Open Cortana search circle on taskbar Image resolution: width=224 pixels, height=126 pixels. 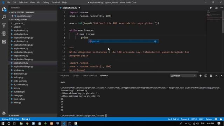(9, 124)
